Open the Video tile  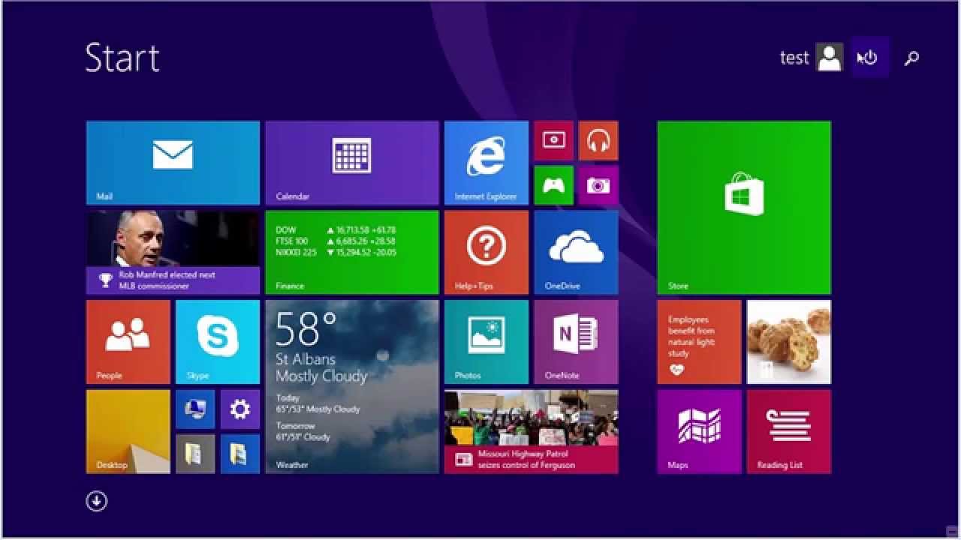(x=554, y=140)
